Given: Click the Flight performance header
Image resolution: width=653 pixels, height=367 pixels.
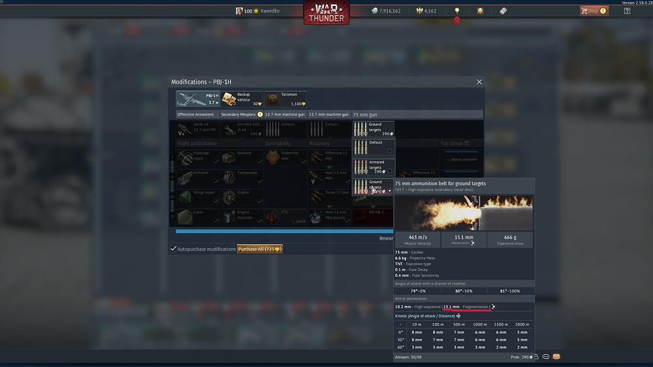Looking at the screenshot, I should [197, 143].
